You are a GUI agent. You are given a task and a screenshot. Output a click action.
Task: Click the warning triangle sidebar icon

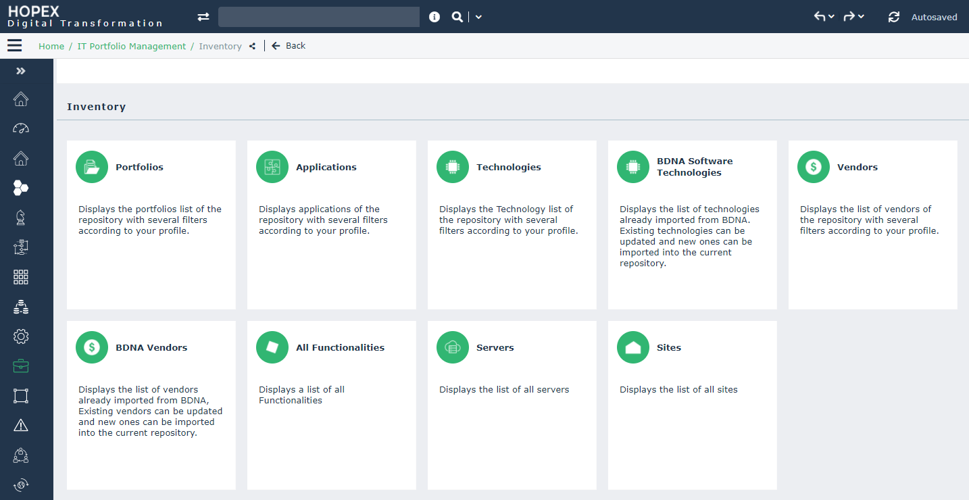tap(21, 425)
